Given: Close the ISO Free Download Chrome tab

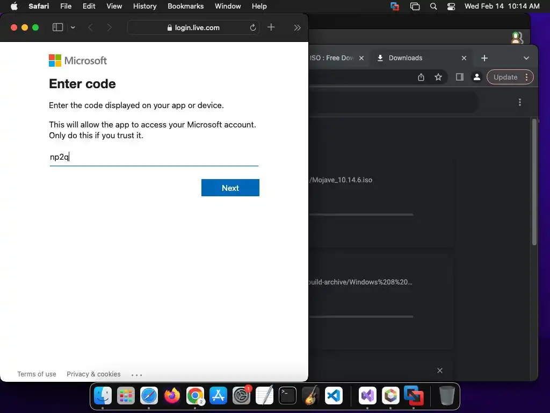Looking at the screenshot, I should [x=361, y=58].
